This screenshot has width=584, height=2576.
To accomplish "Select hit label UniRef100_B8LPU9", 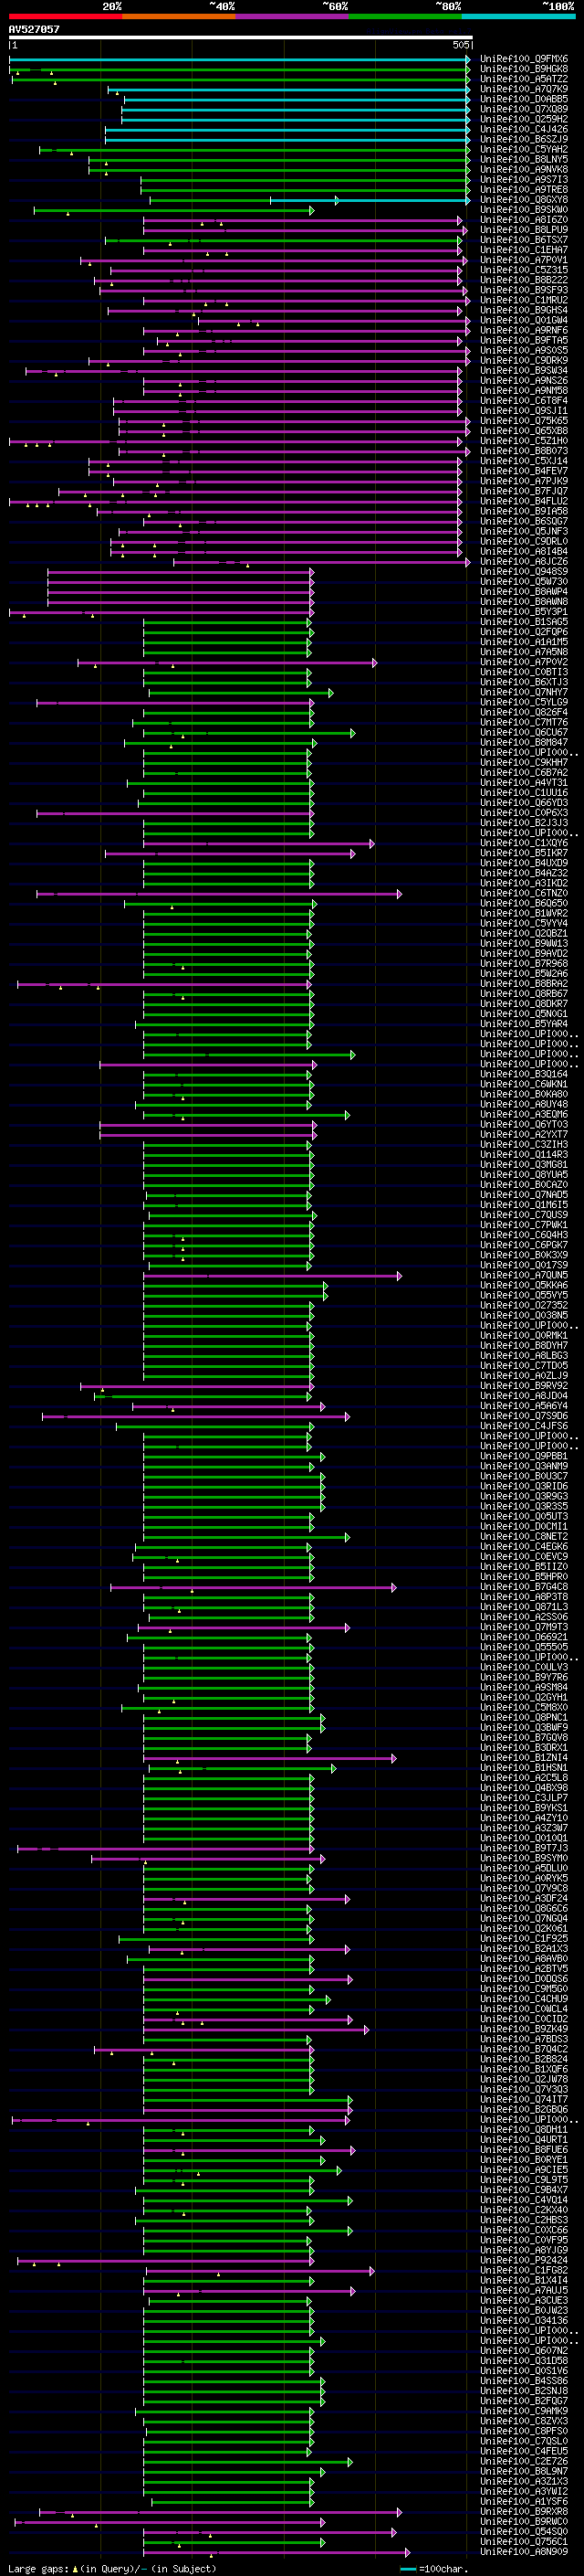I will point(524,230).
